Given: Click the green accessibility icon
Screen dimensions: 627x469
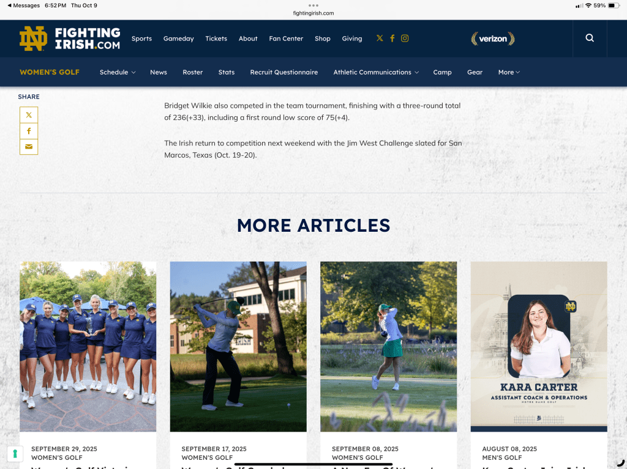Looking at the screenshot, I should (x=14, y=454).
